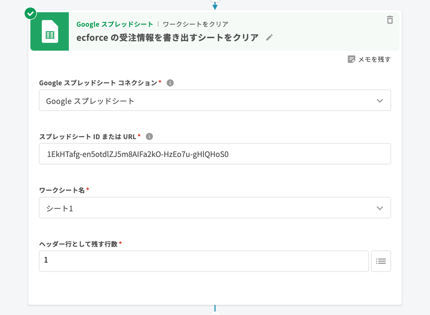This screenshot has width=430, height=315.
Task: Click the ワークシート名 field label
Action: pyautogui.click(x=62, y=190)
